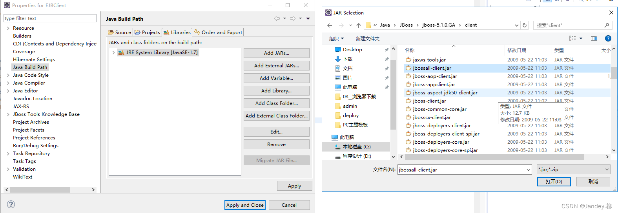
Task: Select Project Facets in the tree
Action: pos(29,130)
